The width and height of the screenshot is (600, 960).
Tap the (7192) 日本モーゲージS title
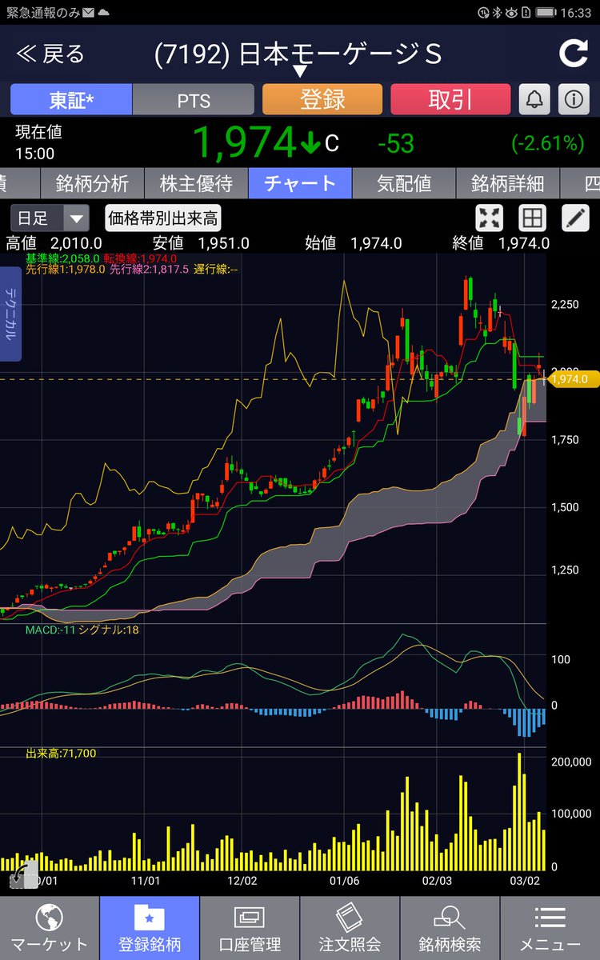298,54
